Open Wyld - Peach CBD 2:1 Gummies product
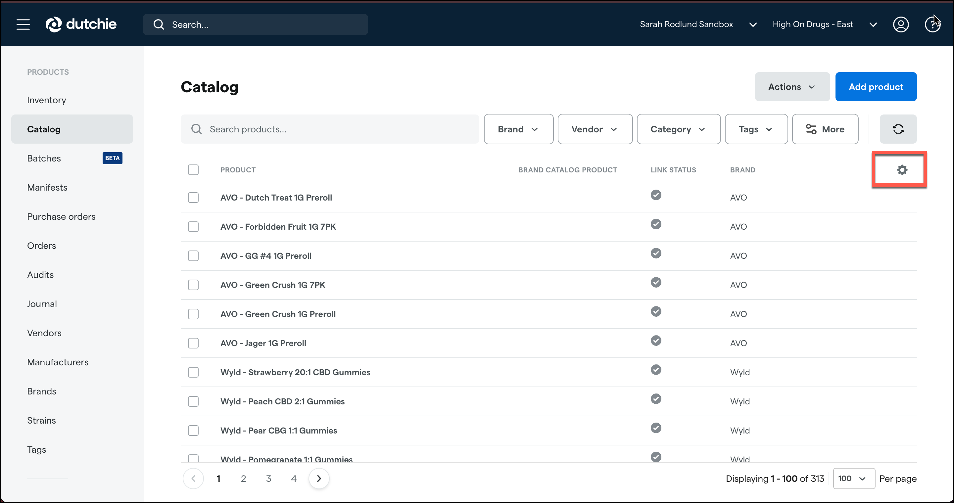The height and width of the screenshot is (503, 954). (x=282, y=402)
